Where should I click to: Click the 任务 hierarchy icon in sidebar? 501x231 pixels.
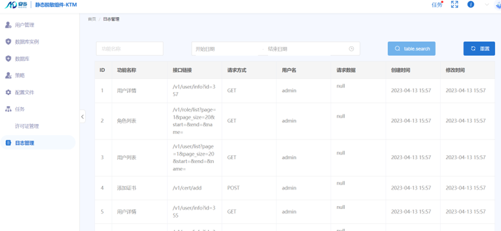pos(8,109)
